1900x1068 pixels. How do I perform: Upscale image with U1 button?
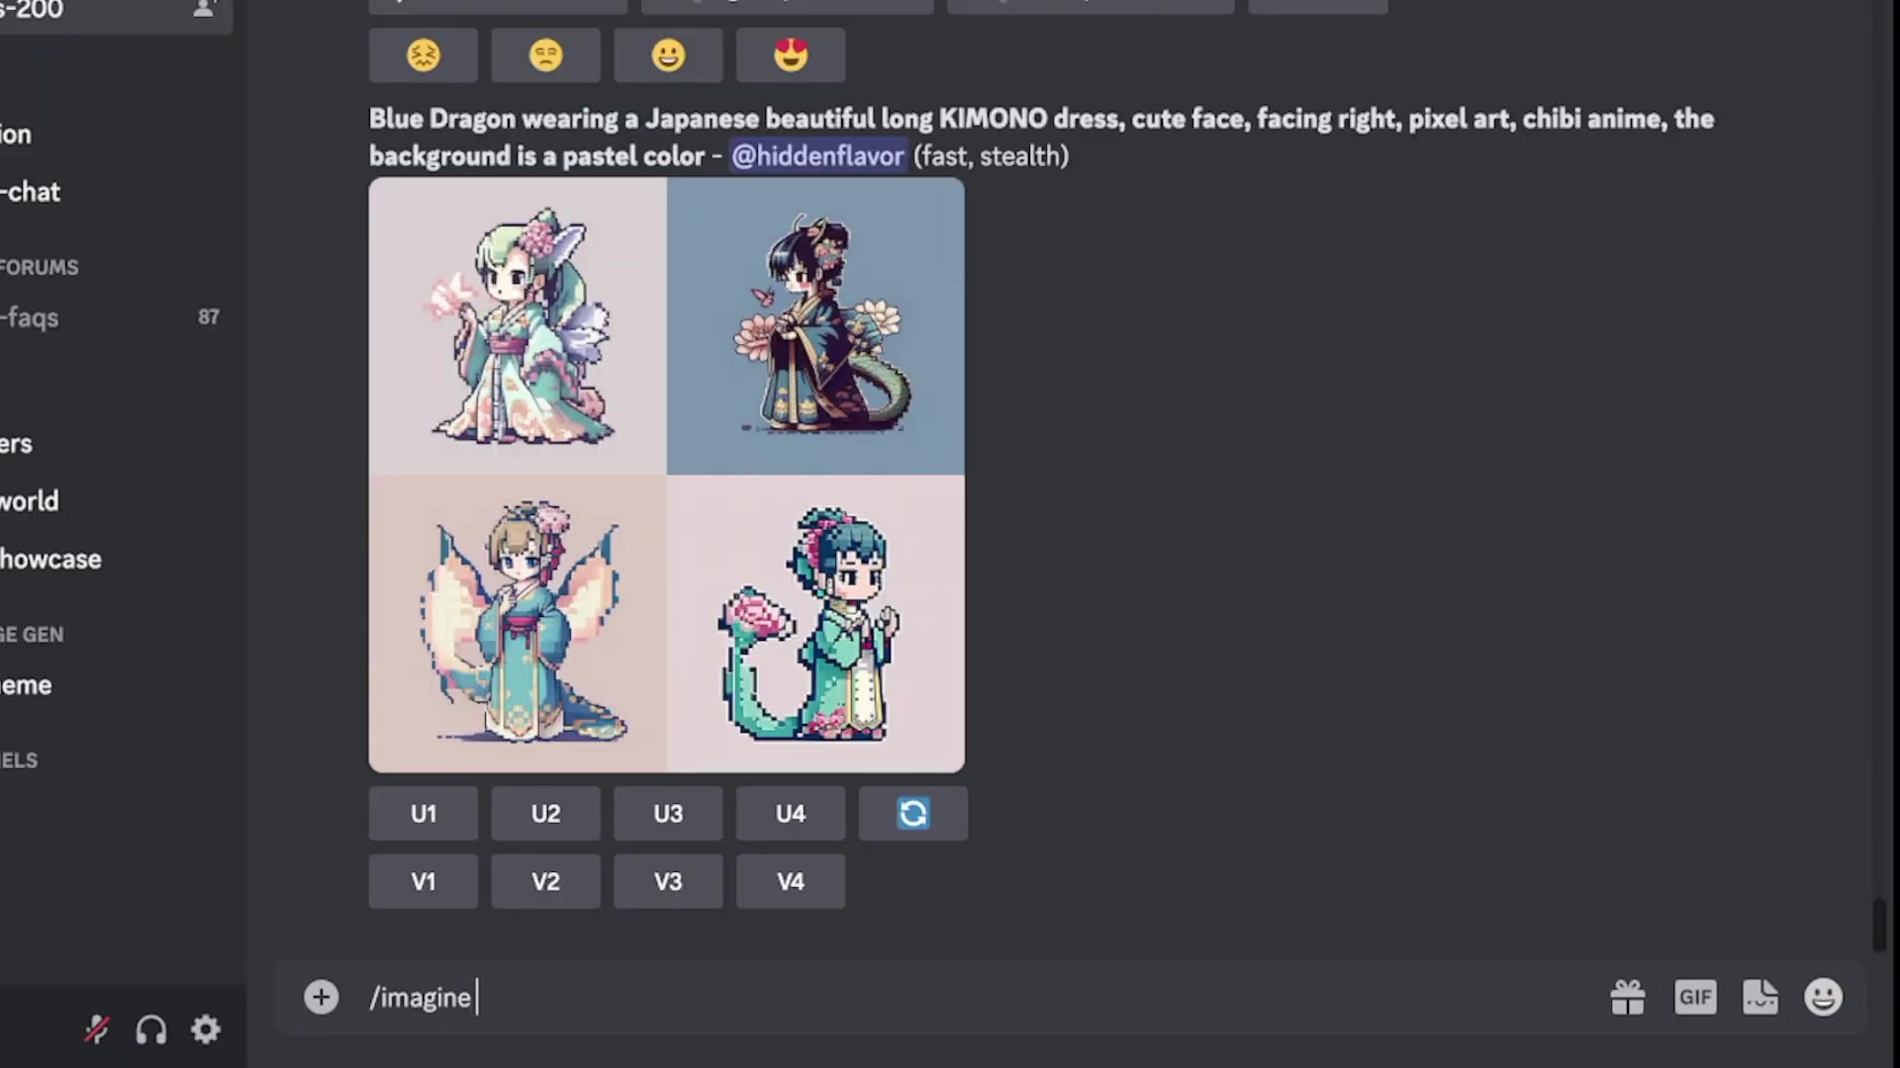pos(423,813)
